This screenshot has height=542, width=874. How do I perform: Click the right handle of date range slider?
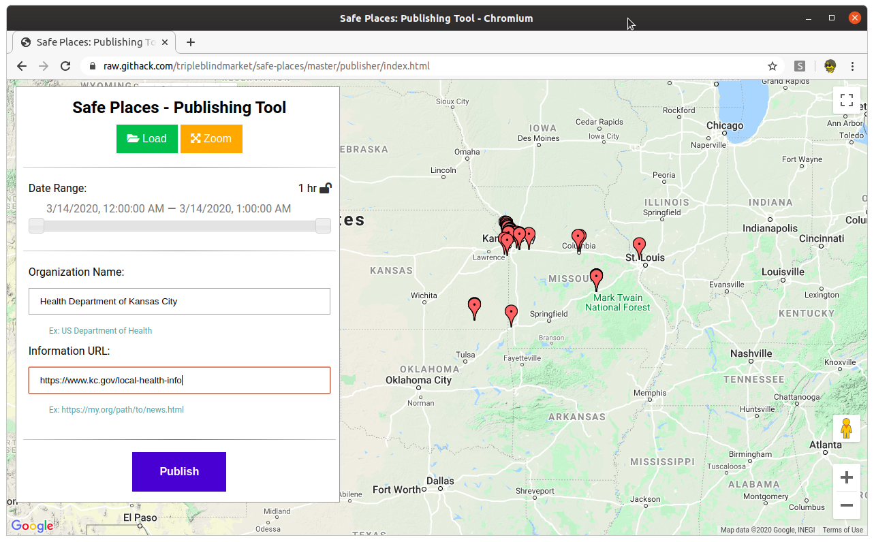(323, 226)
